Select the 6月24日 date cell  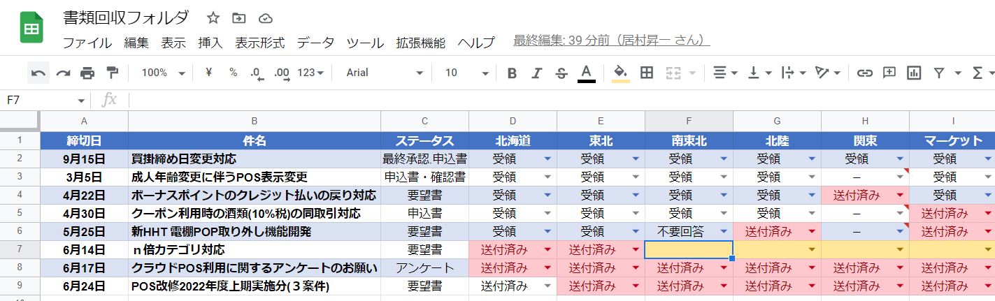point(84,286)
